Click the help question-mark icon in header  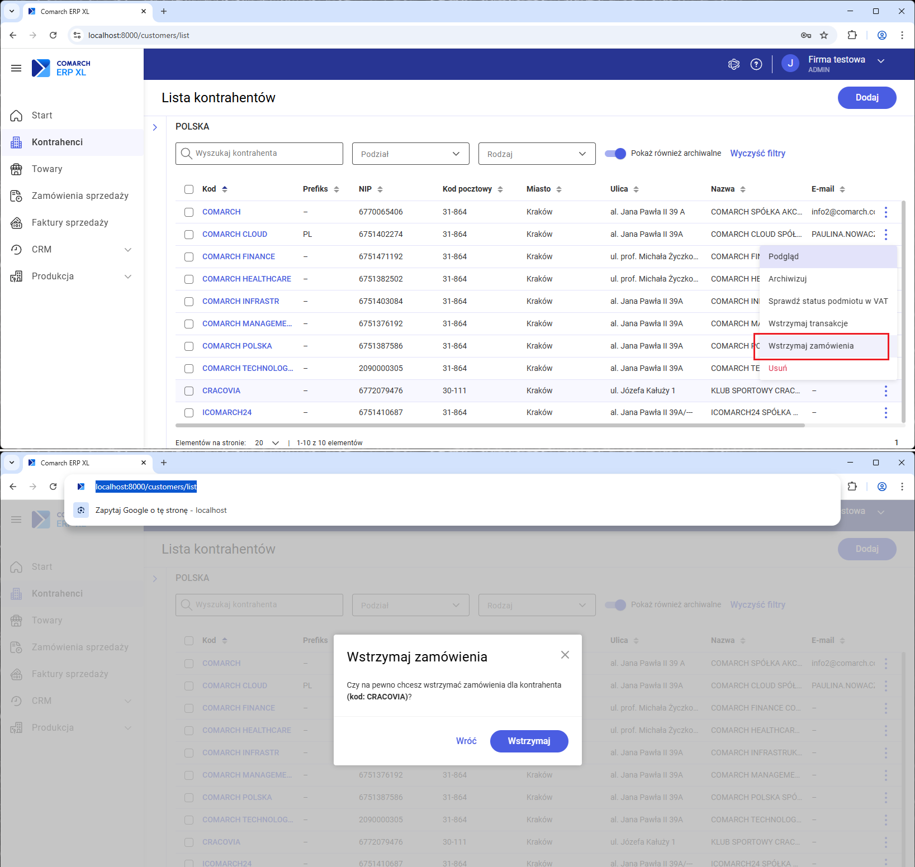click(x=756, y=64)
